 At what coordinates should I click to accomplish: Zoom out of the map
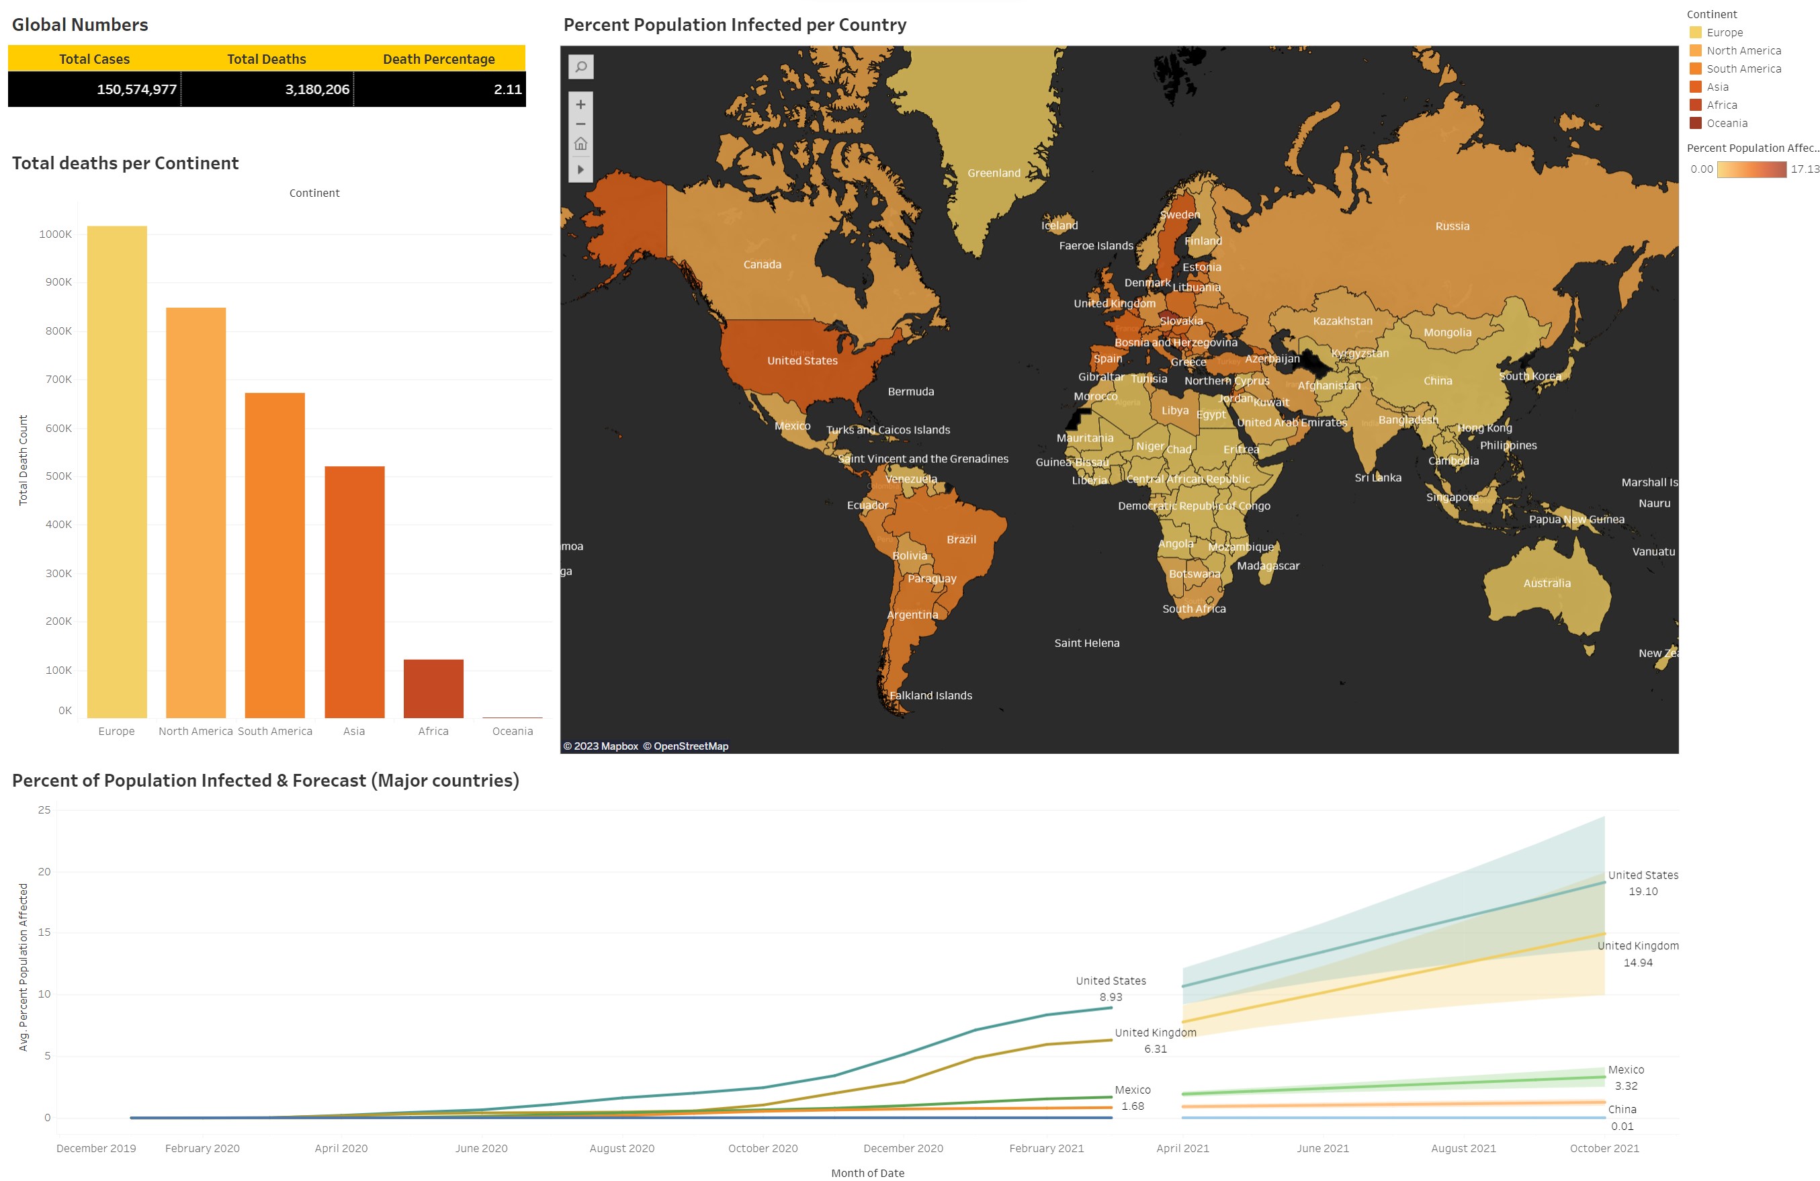pos(580,124)
